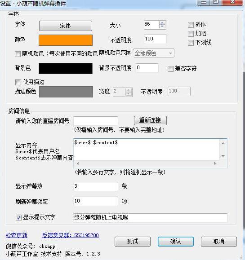The height and width of the screenshot is (260, 245).
Task: Click the 取消 cancel button
Action: (x=219, y=242)
